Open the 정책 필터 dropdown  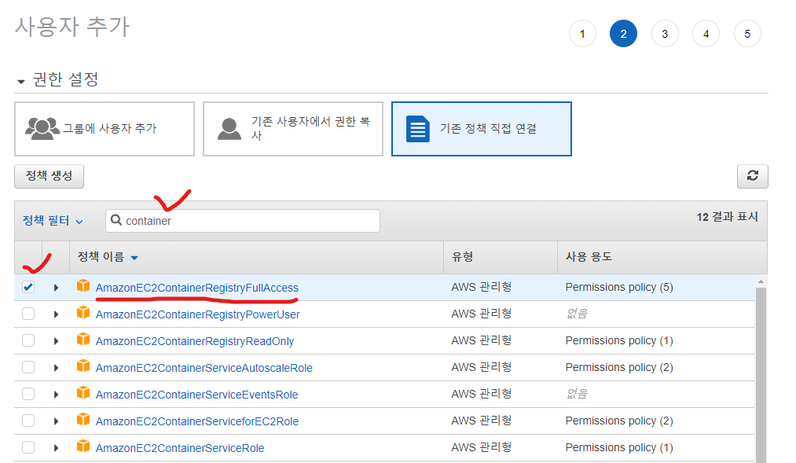pyautogui.click(x=53, y=221)
